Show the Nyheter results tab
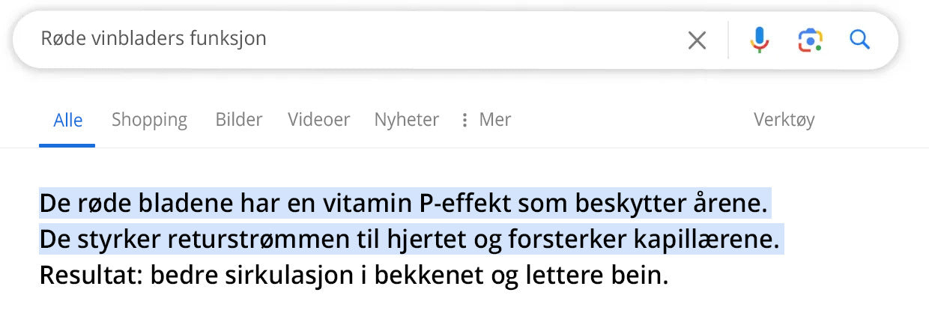Screen dimensions: 929x331 pos(406,120)
